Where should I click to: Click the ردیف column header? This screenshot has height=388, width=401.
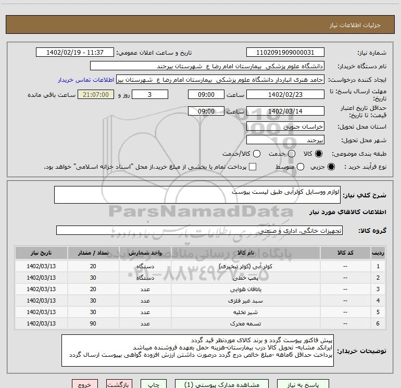tap(378, 253)
